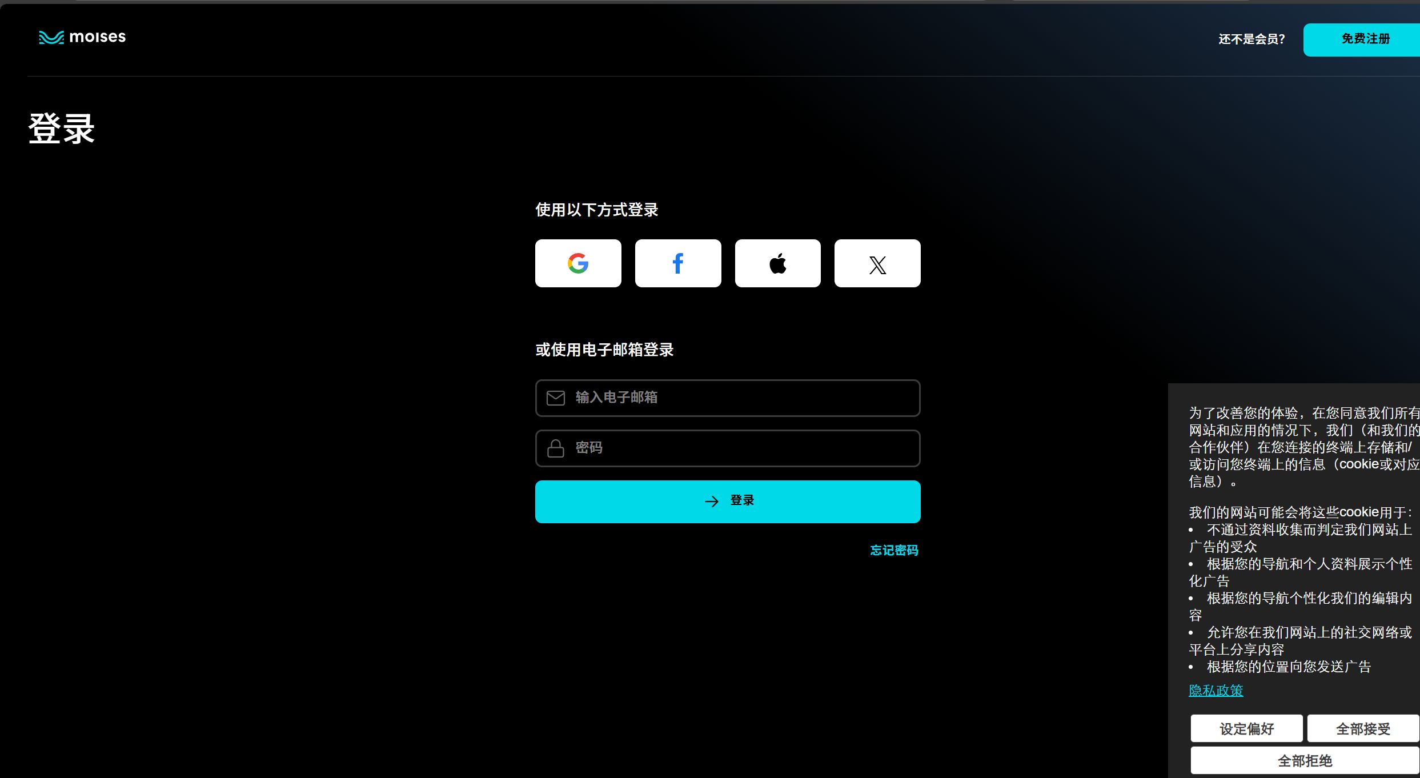Click the envelope icon in email field
The image size is (1420, 778).
pyautogui.click(x=555, y=398)
